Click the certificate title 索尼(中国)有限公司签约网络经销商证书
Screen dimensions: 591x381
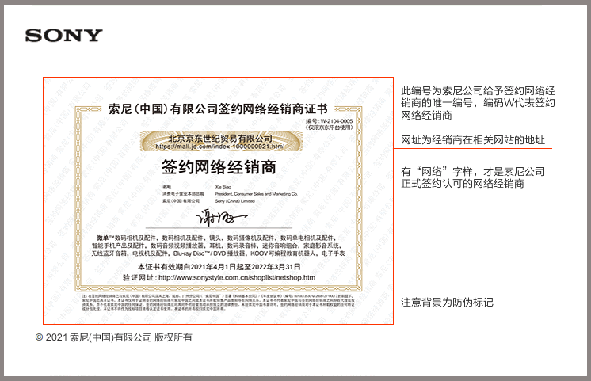[x=218, y=109]
